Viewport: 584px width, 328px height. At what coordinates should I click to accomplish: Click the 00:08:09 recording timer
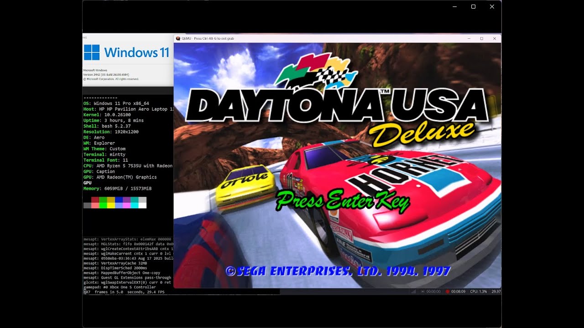(x=458, y=292)
